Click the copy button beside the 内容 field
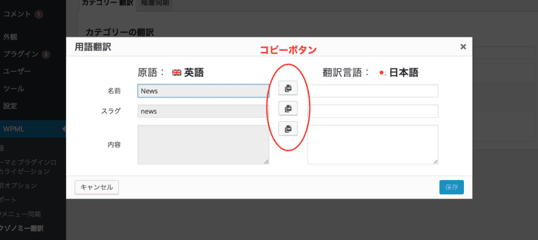This screenshot has height=240, width=538. 288,129
